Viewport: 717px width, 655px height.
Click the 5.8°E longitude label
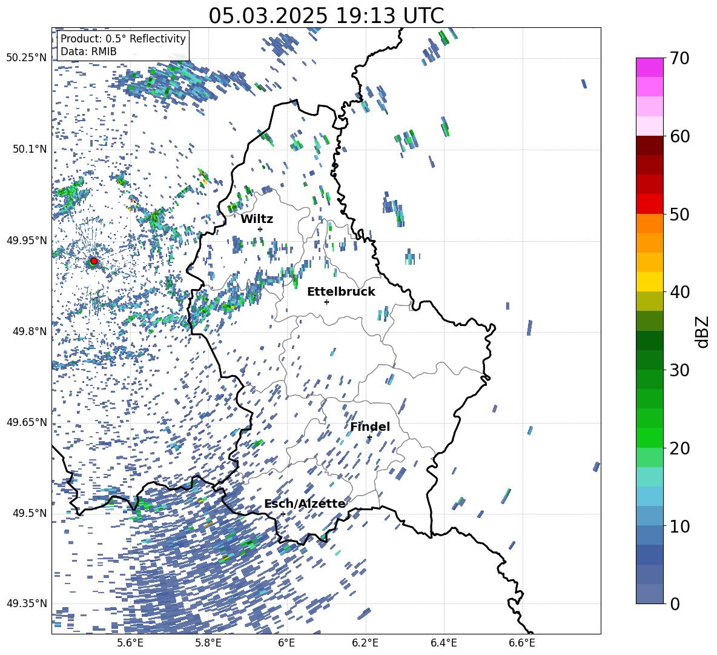208,643
